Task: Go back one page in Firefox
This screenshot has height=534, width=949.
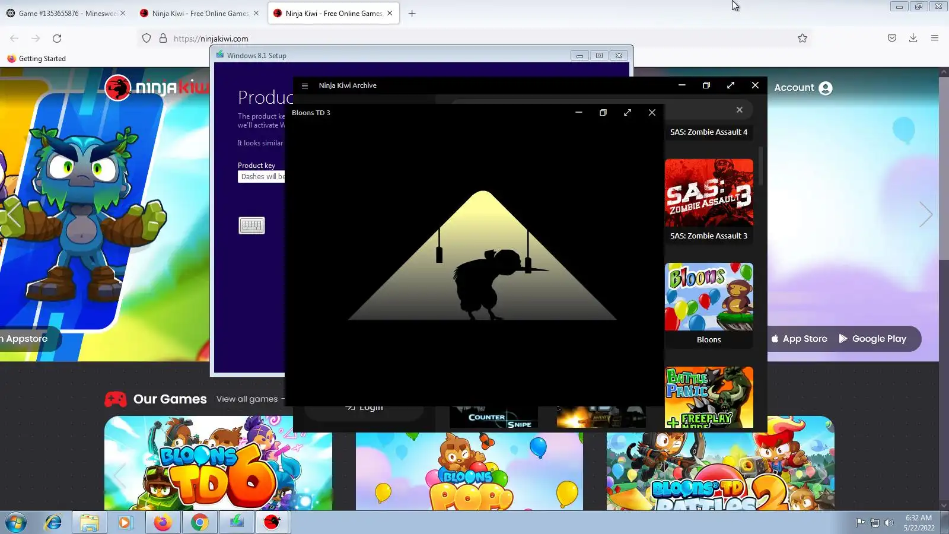Action: pyautogui.click(x=14, y=39)
